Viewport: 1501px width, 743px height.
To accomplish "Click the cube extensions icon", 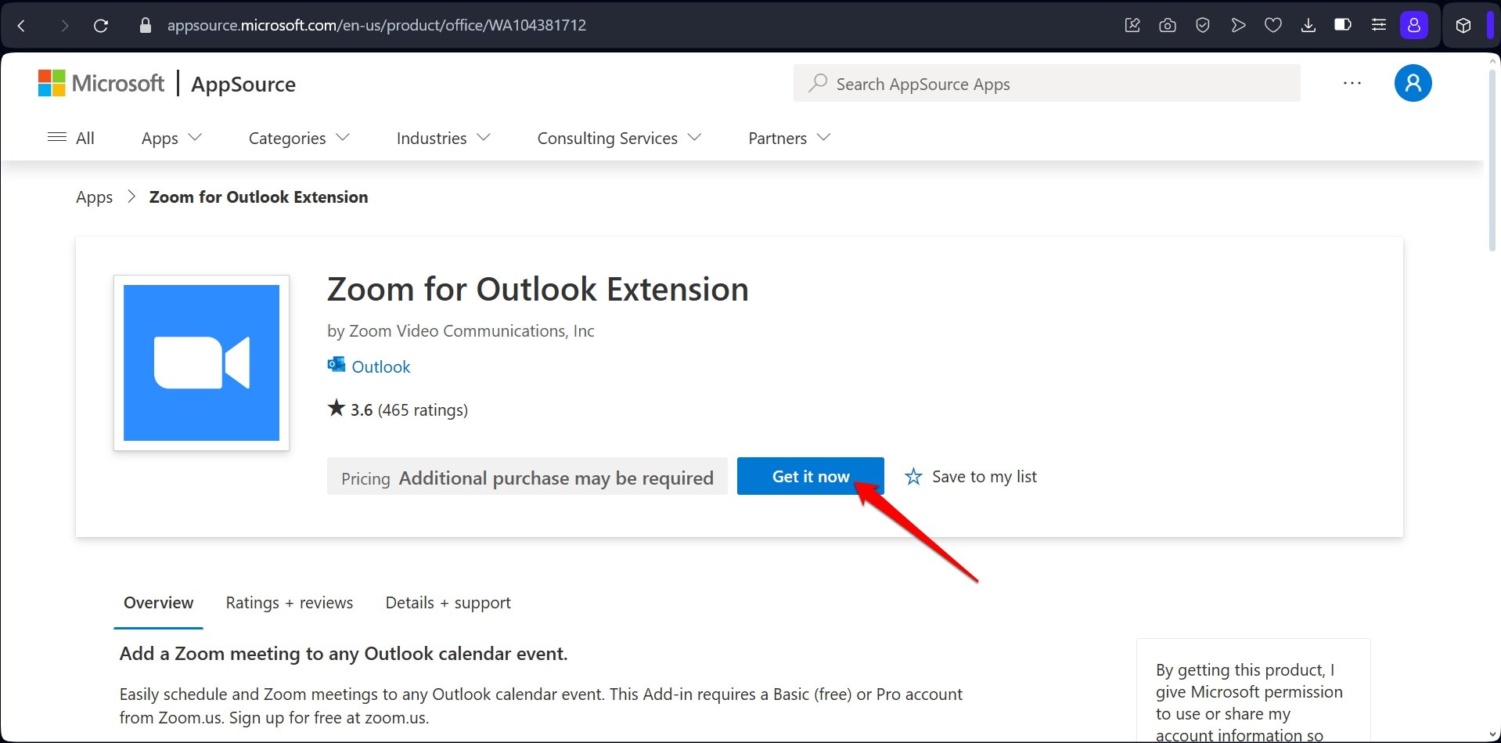I will point(1463,26).
